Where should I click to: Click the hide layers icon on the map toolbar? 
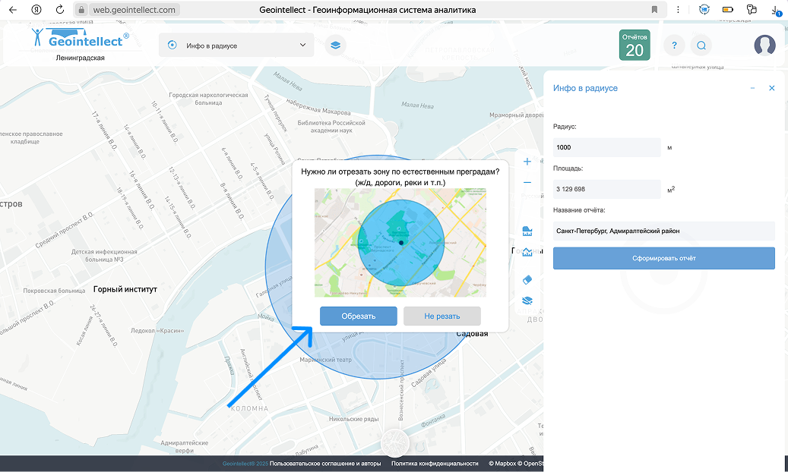point(527,301)
